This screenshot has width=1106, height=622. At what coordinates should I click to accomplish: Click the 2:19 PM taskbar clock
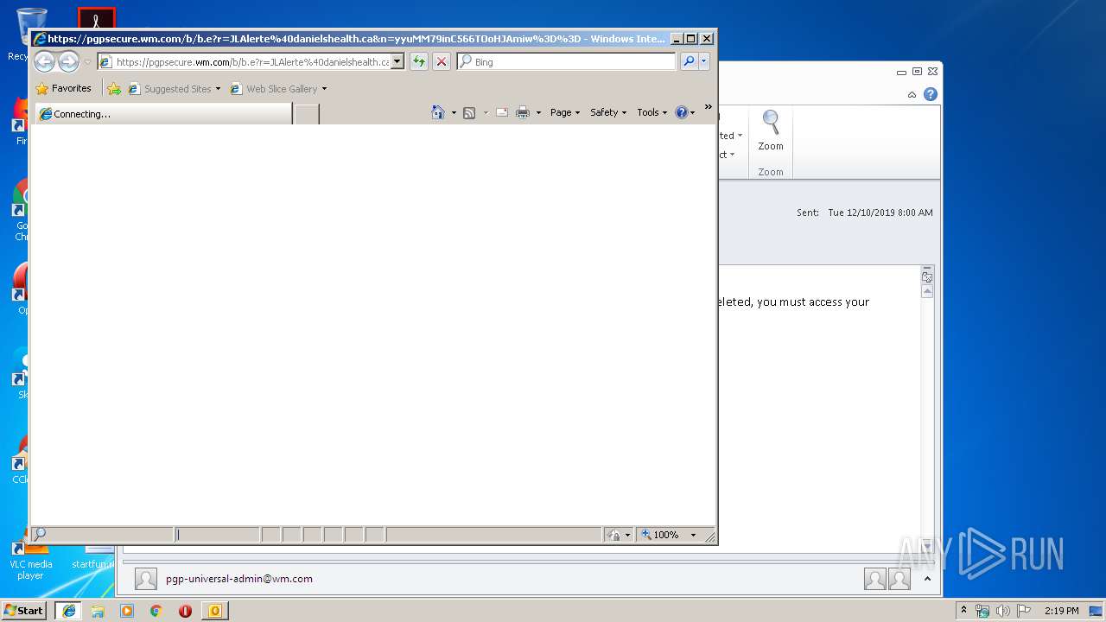(1061, 611)
